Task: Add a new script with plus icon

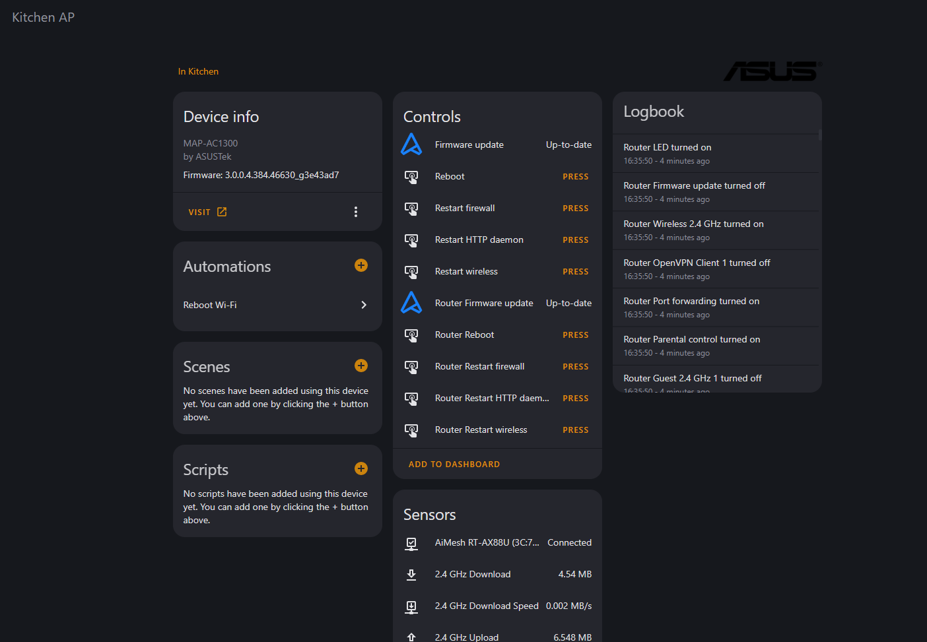Action: (x=361, y=468)
